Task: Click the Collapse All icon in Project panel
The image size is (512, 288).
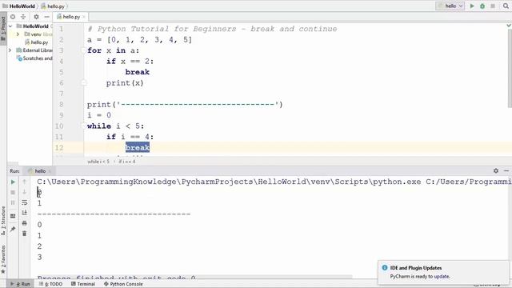Action: tap(23, 17)
